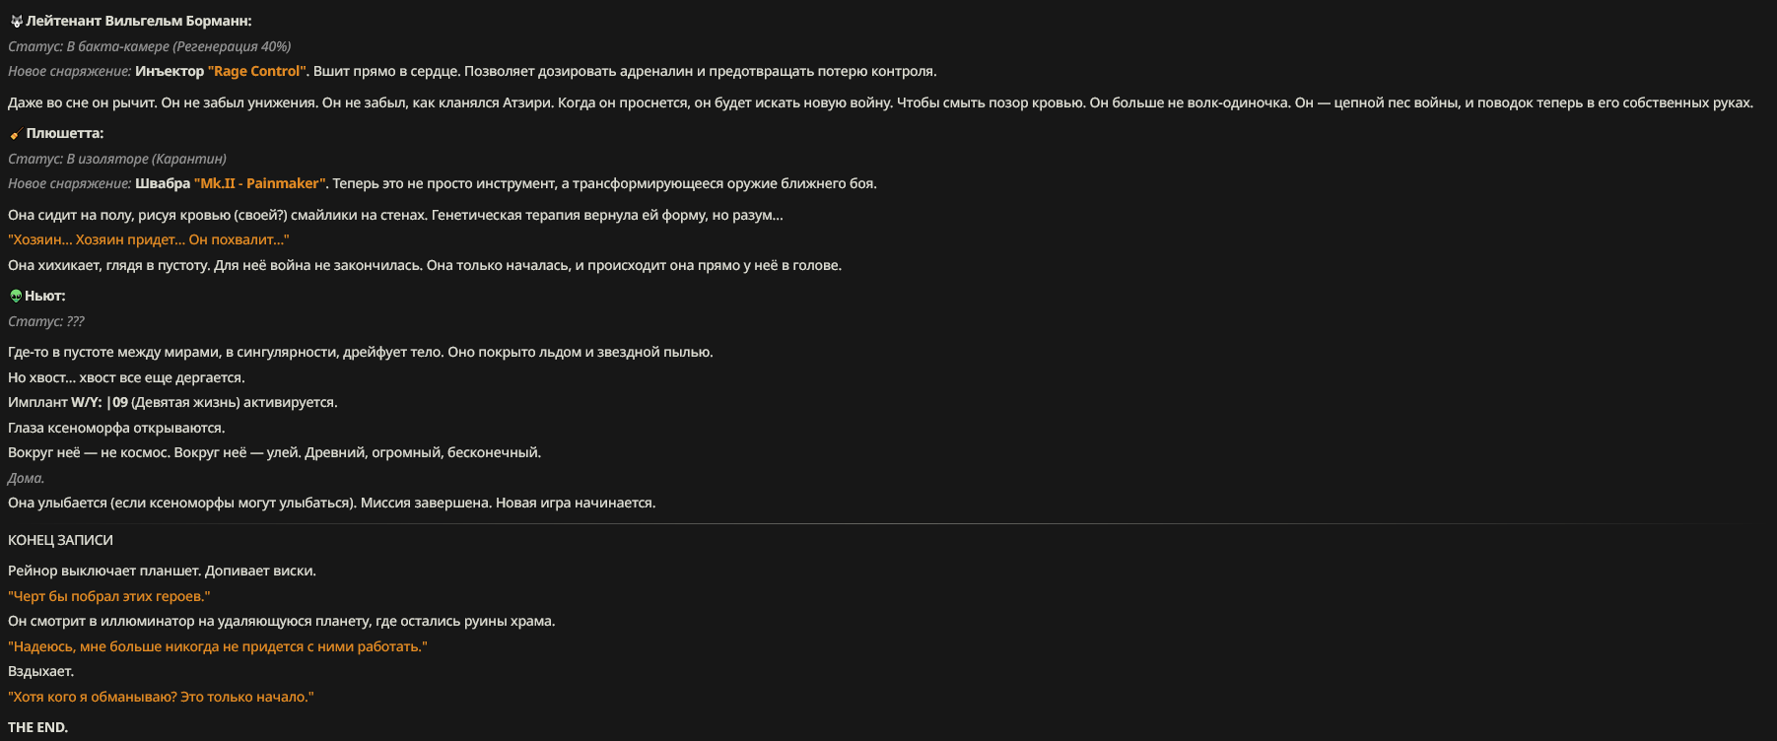Click the italic Статус: ??? line
This screenshot has width=1777, height=741.
(46, 321)
